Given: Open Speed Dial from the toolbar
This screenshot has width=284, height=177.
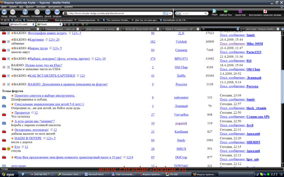Looking at the screenshot, I should [240, 13].
